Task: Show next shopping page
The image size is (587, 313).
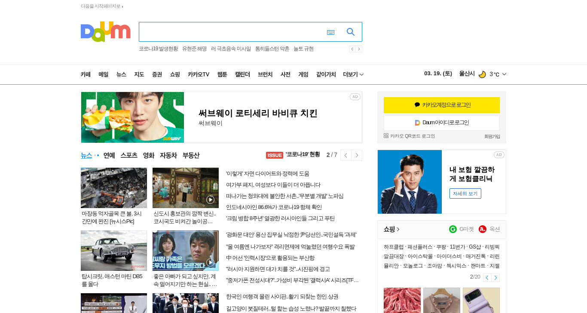Action: pyautogui.click(x=495, y=277)
